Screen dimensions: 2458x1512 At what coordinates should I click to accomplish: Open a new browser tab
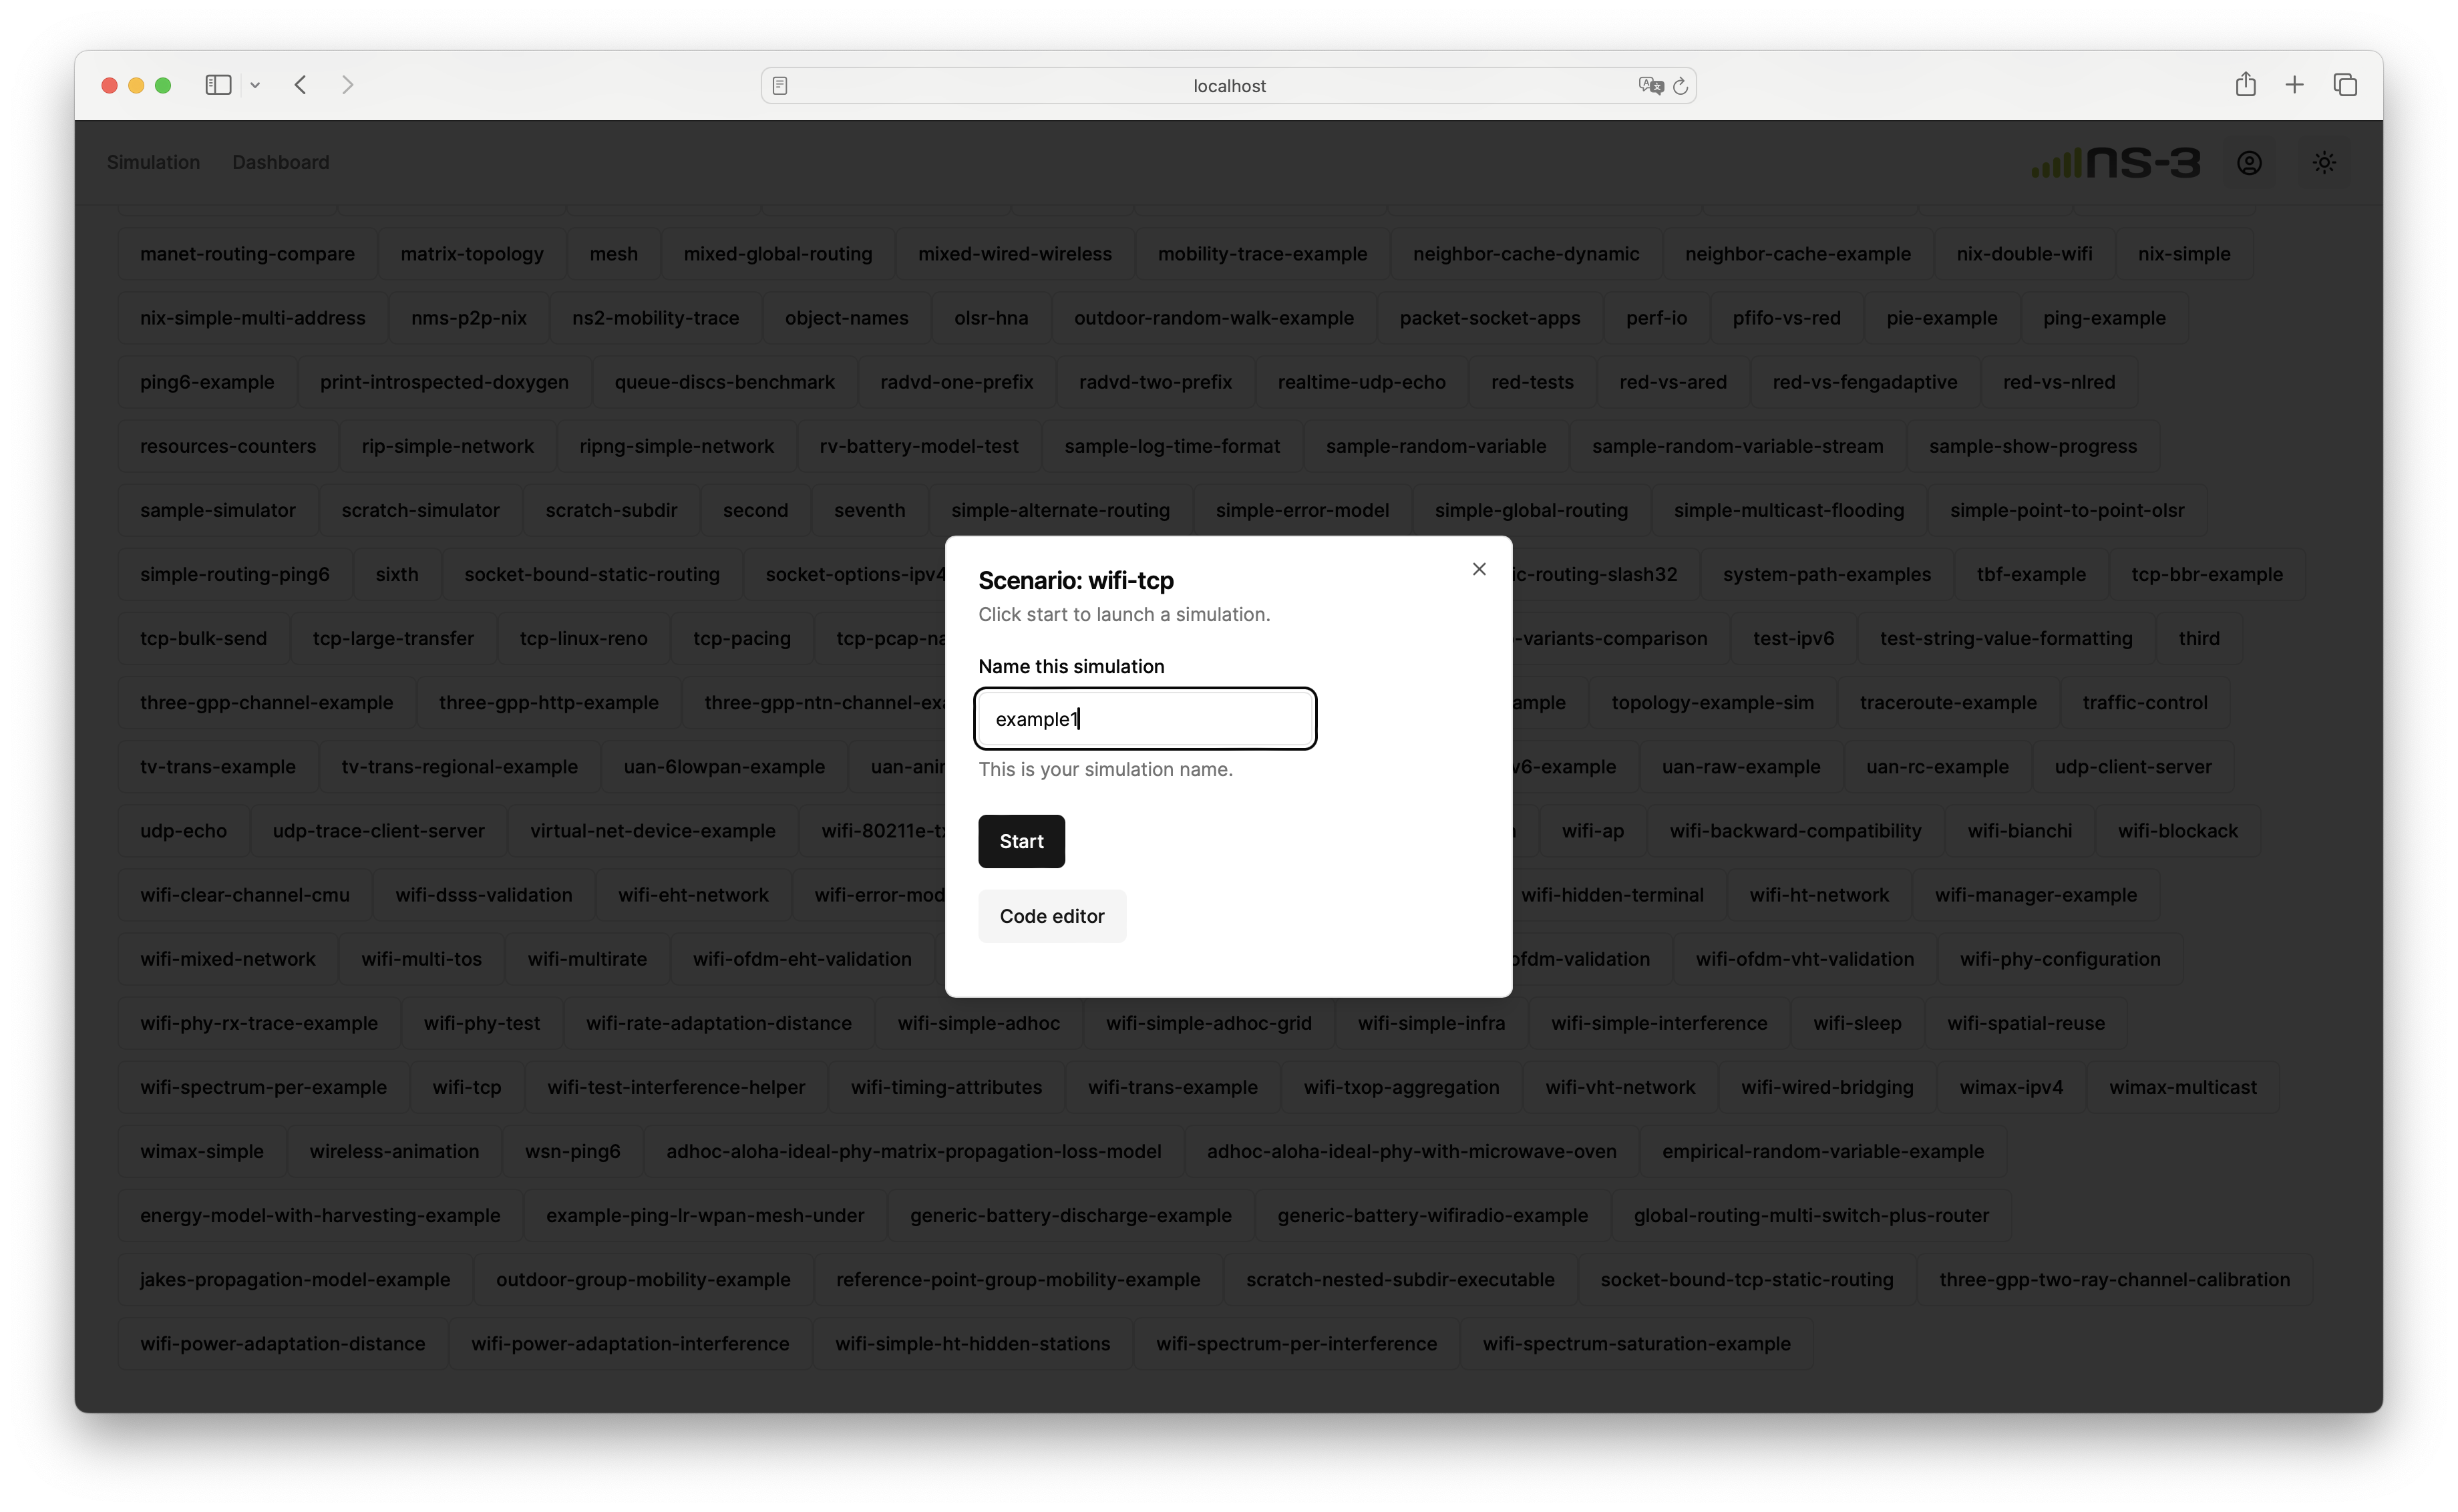2294,85
